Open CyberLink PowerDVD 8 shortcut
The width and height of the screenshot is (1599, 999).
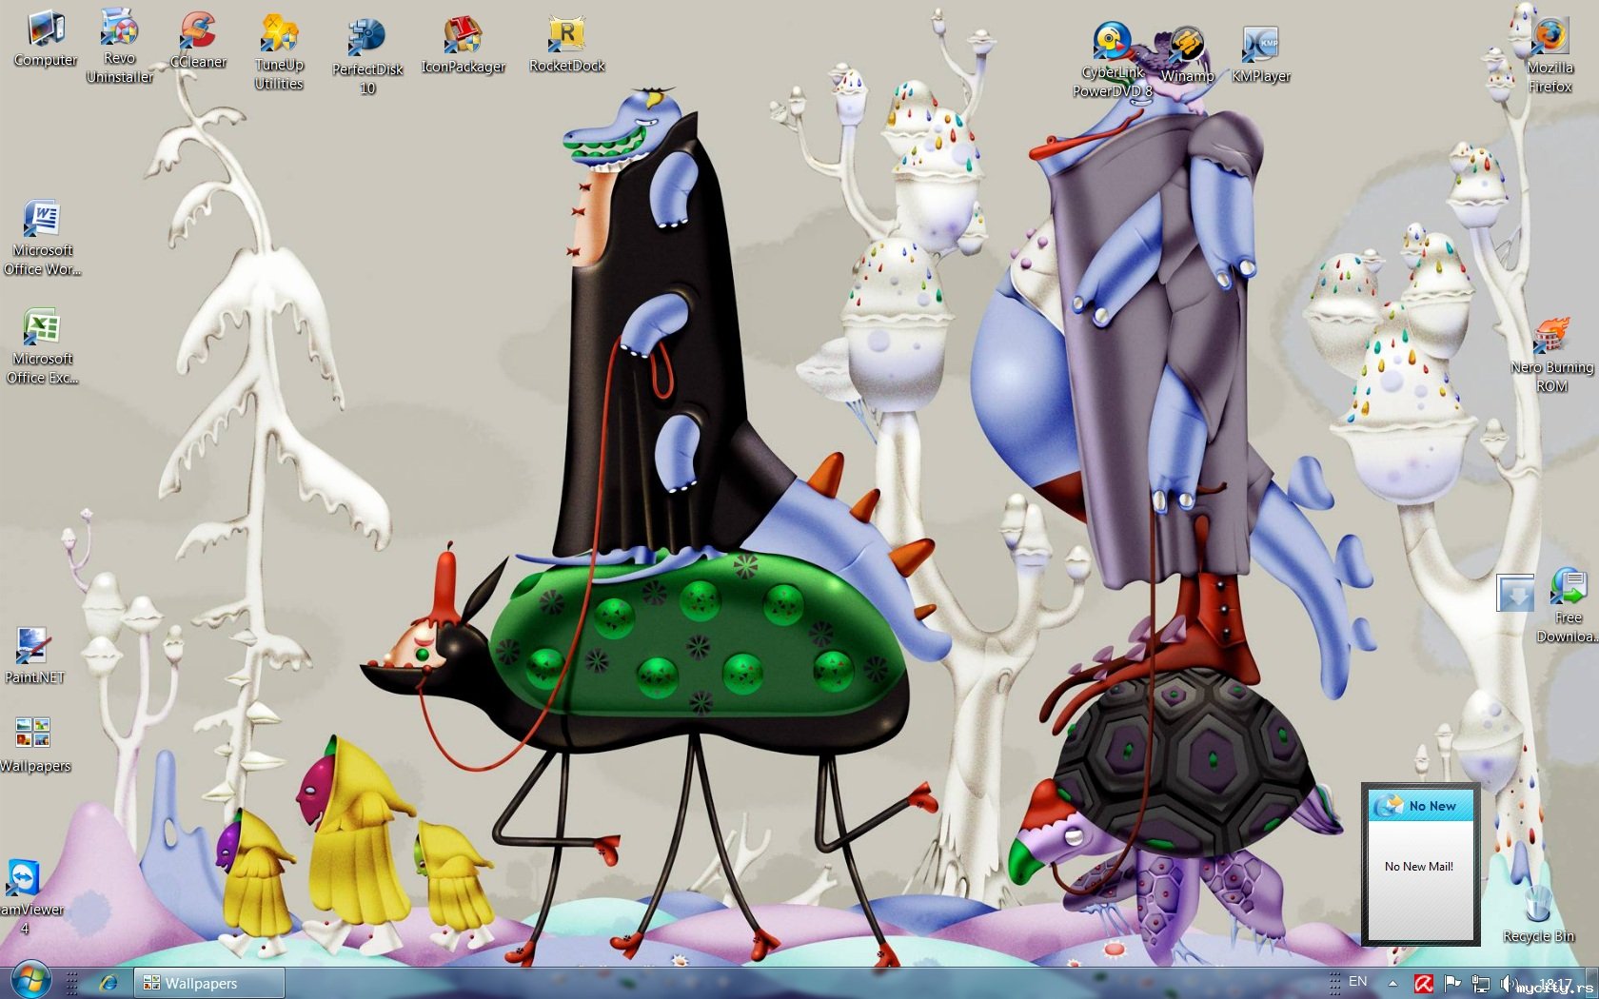point(1112,61)
